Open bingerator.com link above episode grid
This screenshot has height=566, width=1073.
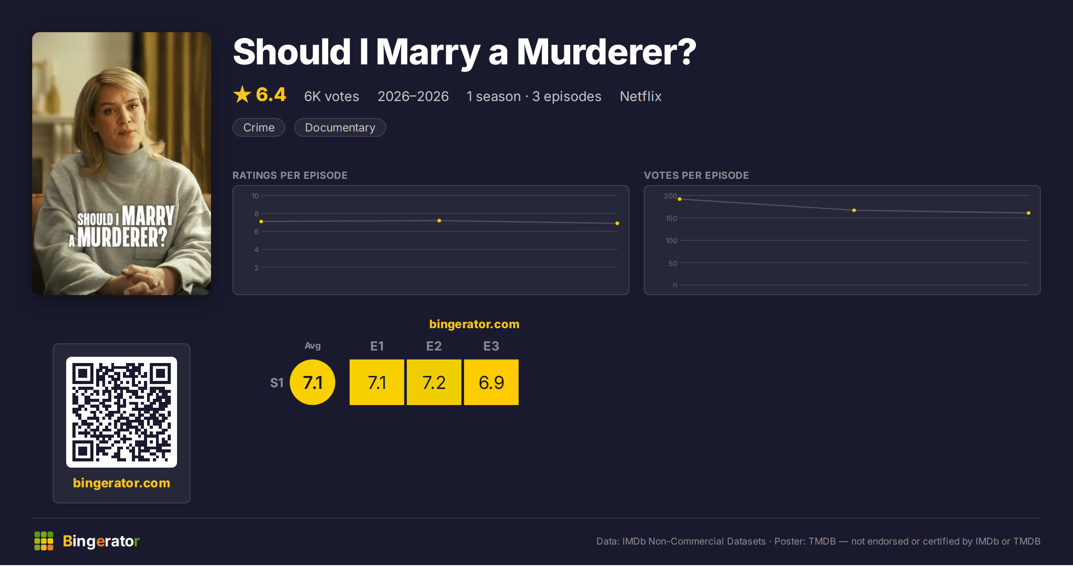point(474,324)
